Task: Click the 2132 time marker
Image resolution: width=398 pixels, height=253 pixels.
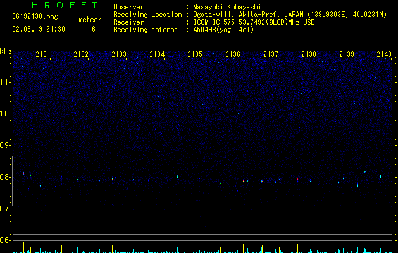Action: tap(81, 54)
